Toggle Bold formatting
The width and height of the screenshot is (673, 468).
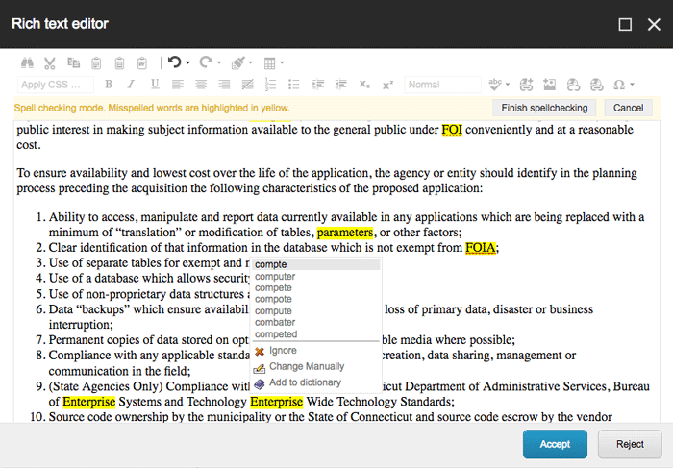pyautogui.click(x=109, y=86)
